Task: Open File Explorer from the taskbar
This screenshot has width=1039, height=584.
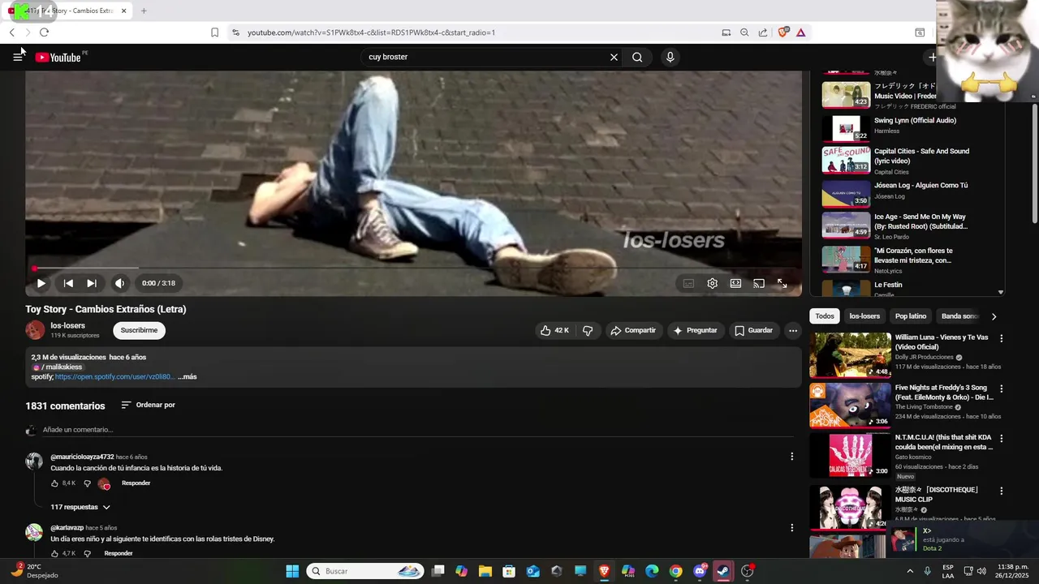Action: [x=485, y=571]
